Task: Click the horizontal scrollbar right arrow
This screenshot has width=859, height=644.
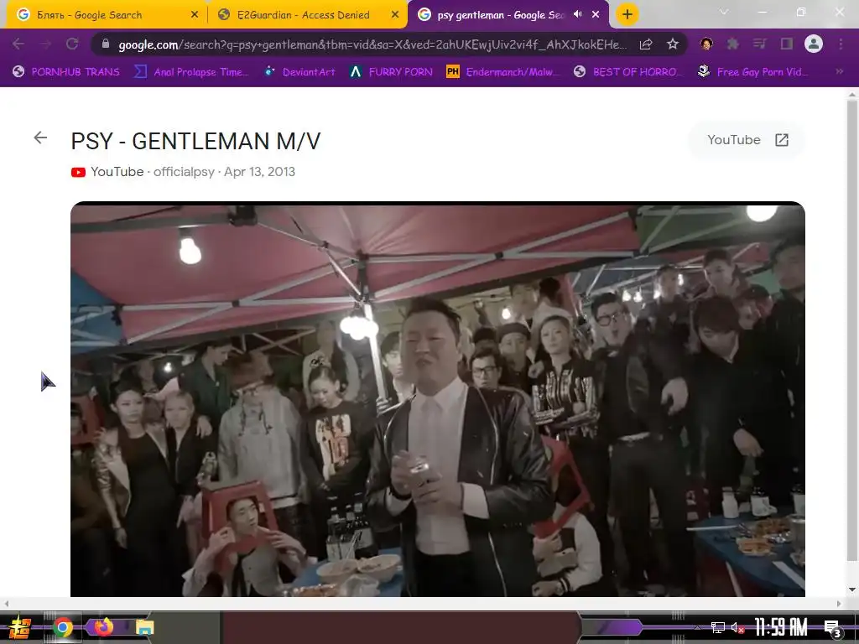Action: pyautogui.click(x=839, y=604)
